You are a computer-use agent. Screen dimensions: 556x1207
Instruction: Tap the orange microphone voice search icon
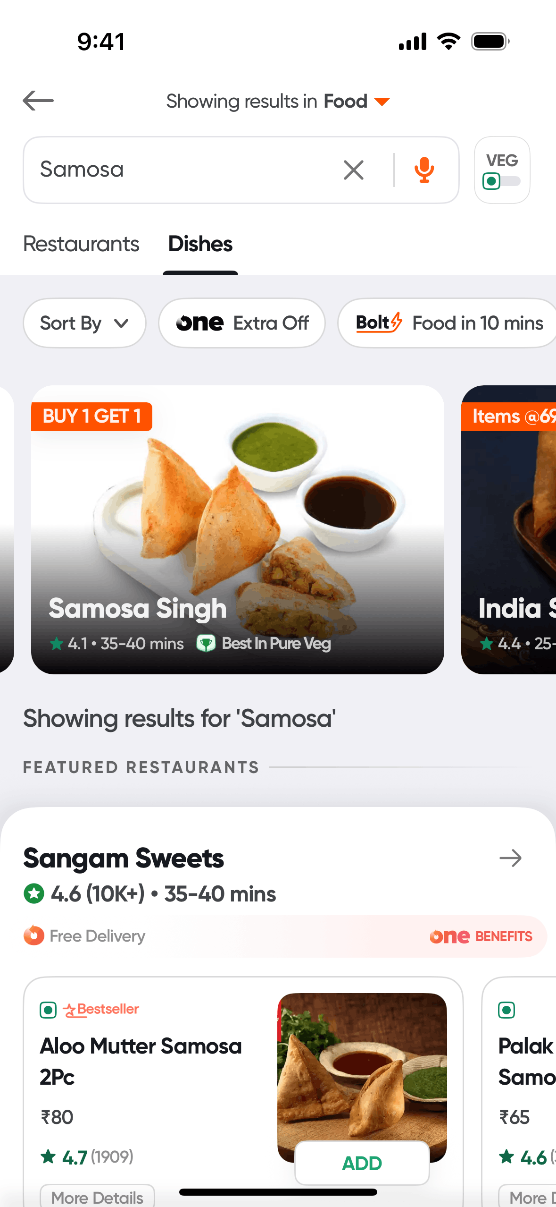tap(424, 170)
